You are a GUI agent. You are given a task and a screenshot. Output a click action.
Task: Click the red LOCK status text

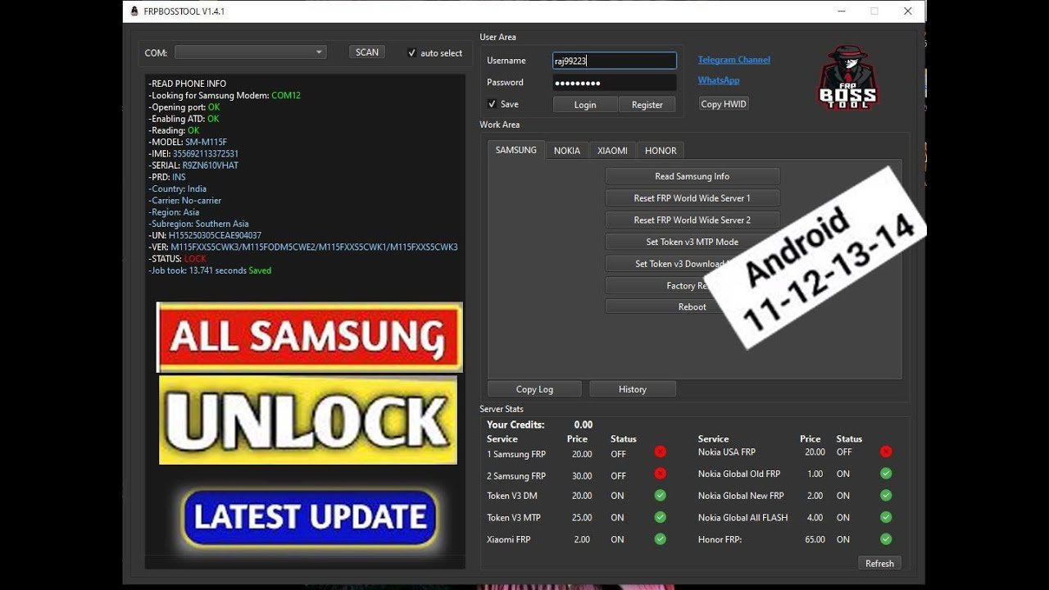coord(195,259)
